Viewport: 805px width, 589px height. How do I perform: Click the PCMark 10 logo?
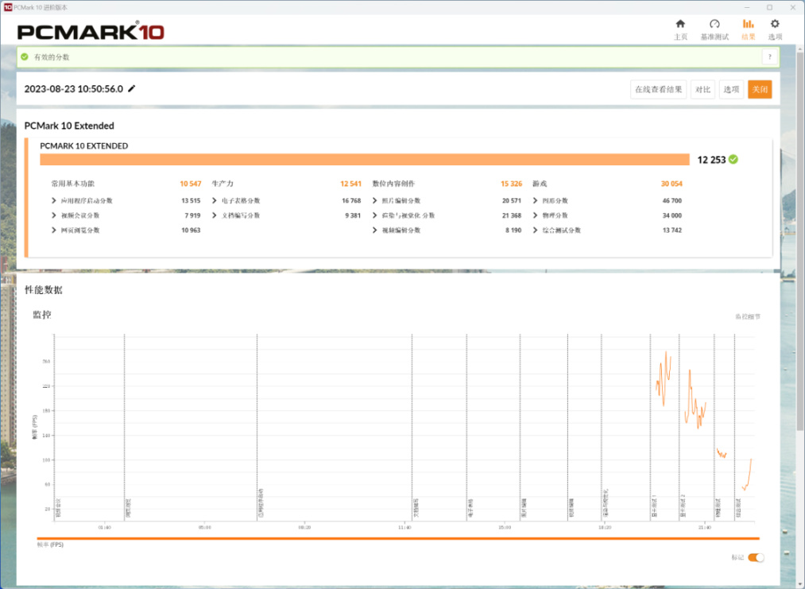91,32
